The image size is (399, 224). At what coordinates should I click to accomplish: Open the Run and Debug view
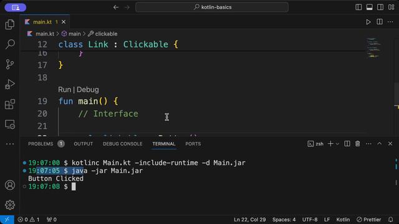pos(10,85)
